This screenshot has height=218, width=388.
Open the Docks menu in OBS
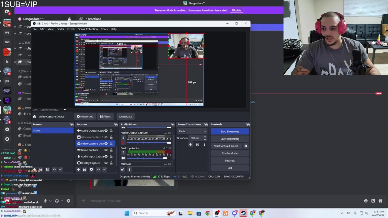pos(60,29)
